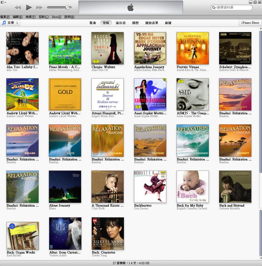Open the Ahn Trio Lullaby album cover
Image resolution: width=262 pixels, height=266 pixels.
tap(22, 48)
